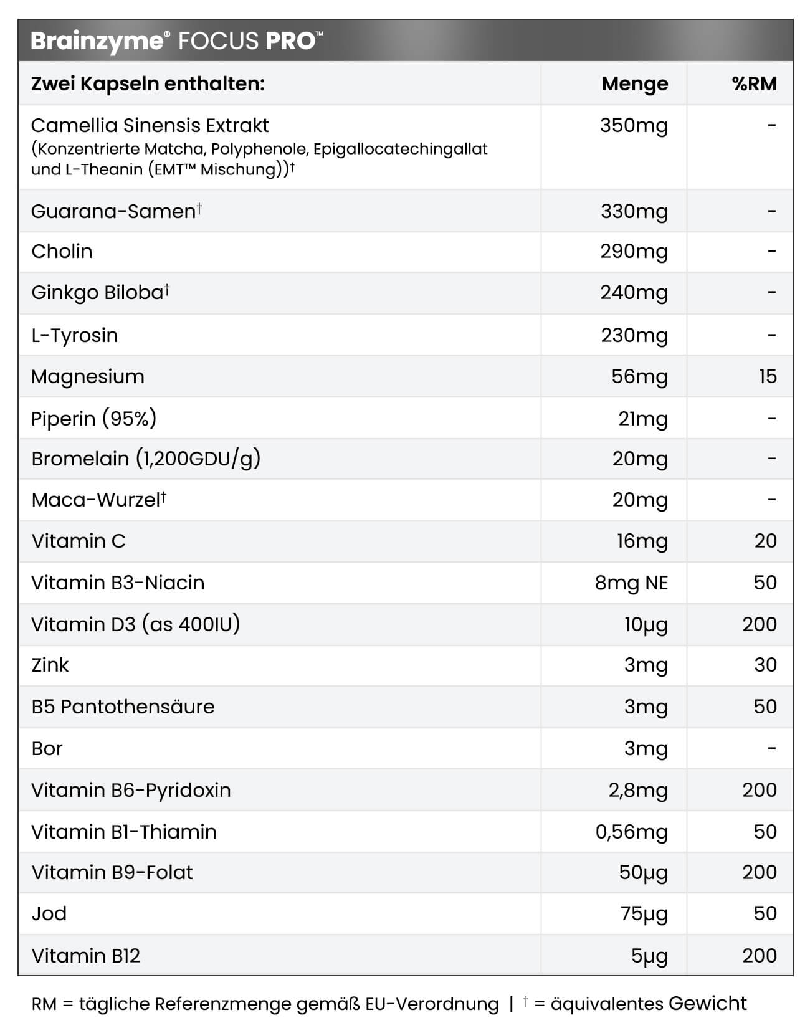Select the Ginkgo Biloba ingredient label
This screenshot has height=1028, width=810.
[100, 292]
